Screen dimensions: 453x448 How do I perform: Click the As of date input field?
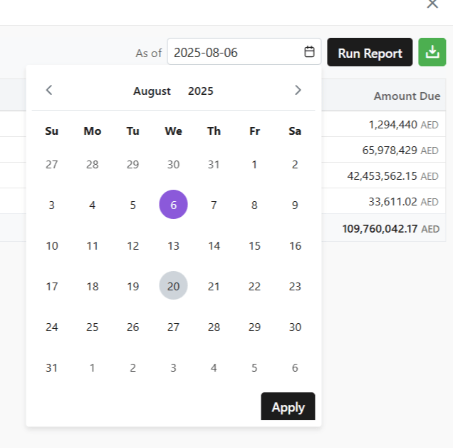235,52
